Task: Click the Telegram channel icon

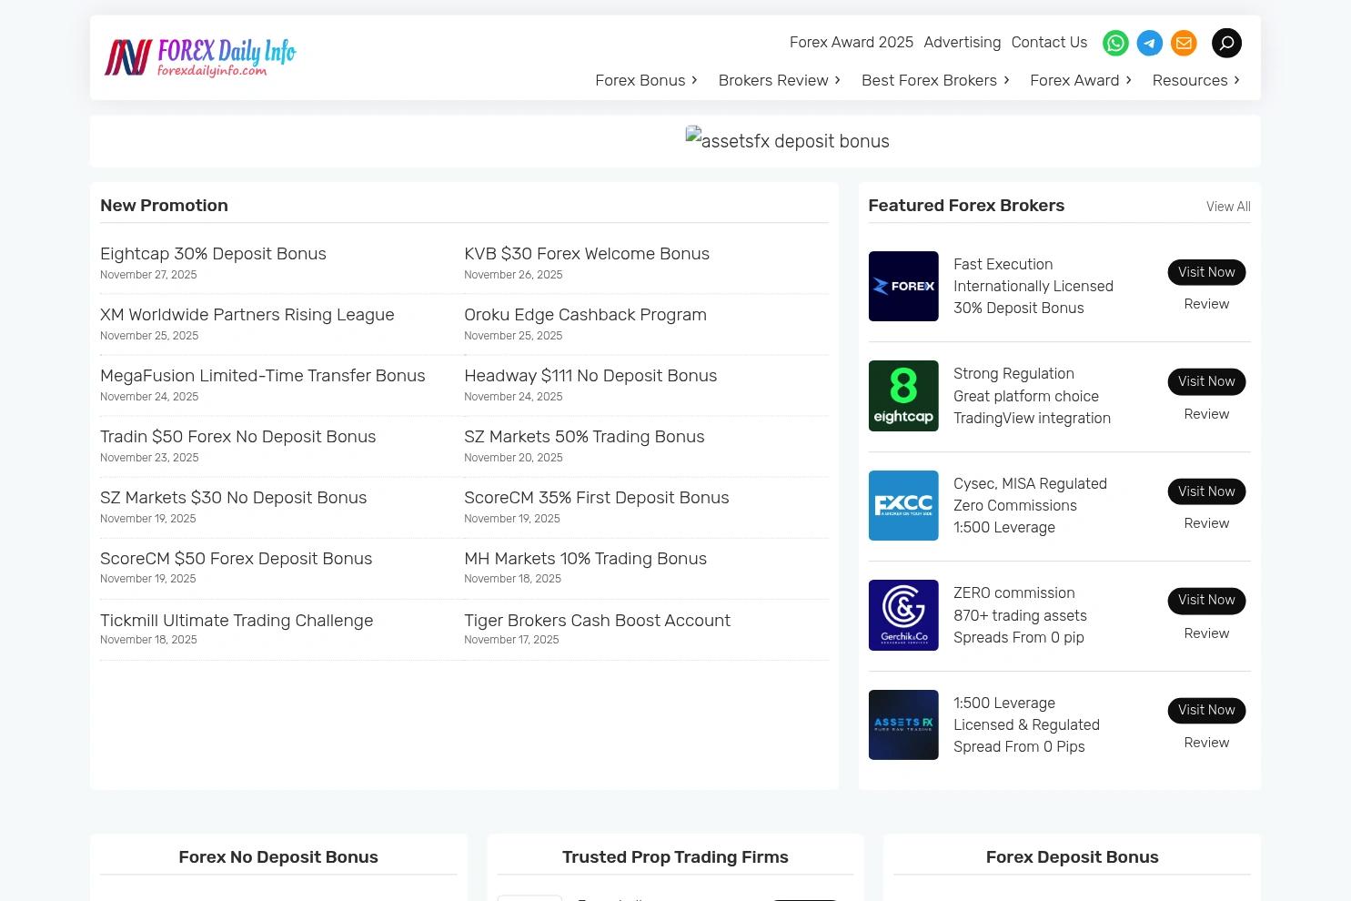Action: pos(1149,43)
